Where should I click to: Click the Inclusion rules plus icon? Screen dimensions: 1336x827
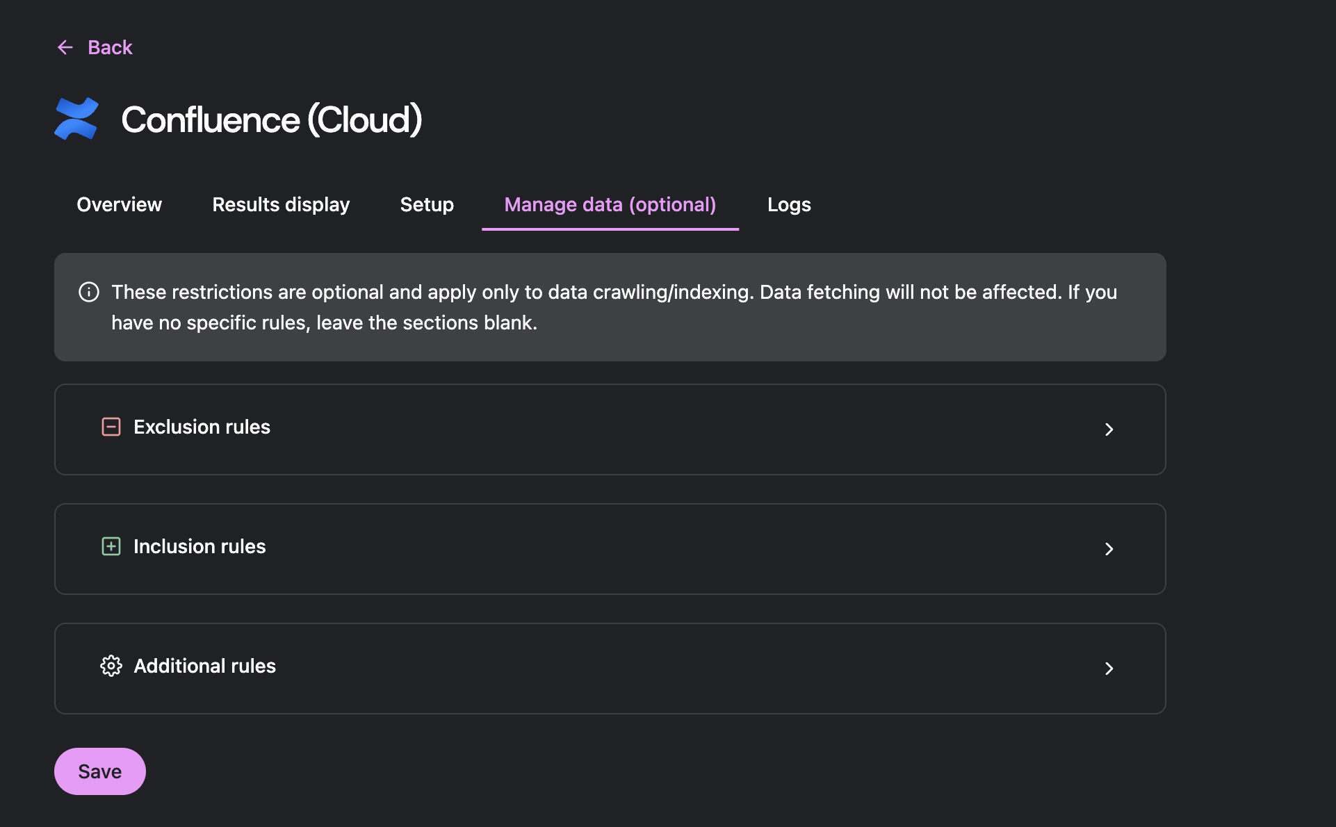(x=111, y=546)
